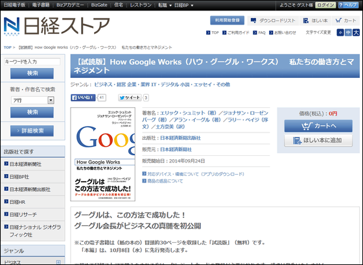Click the Nikkei Store N logo
Image resolution: width=363 pixels, height=265 pixels.
(x=12, y=27)
